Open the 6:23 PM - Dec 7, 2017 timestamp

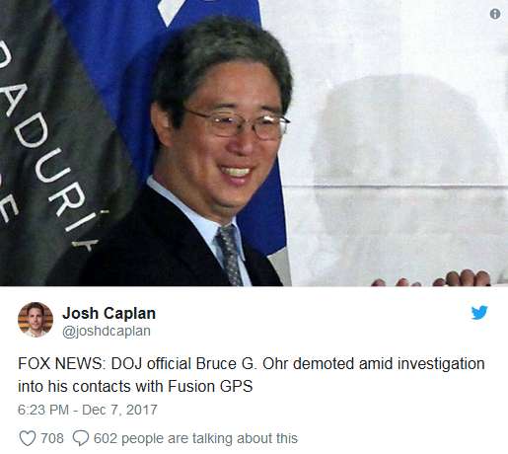88,410
